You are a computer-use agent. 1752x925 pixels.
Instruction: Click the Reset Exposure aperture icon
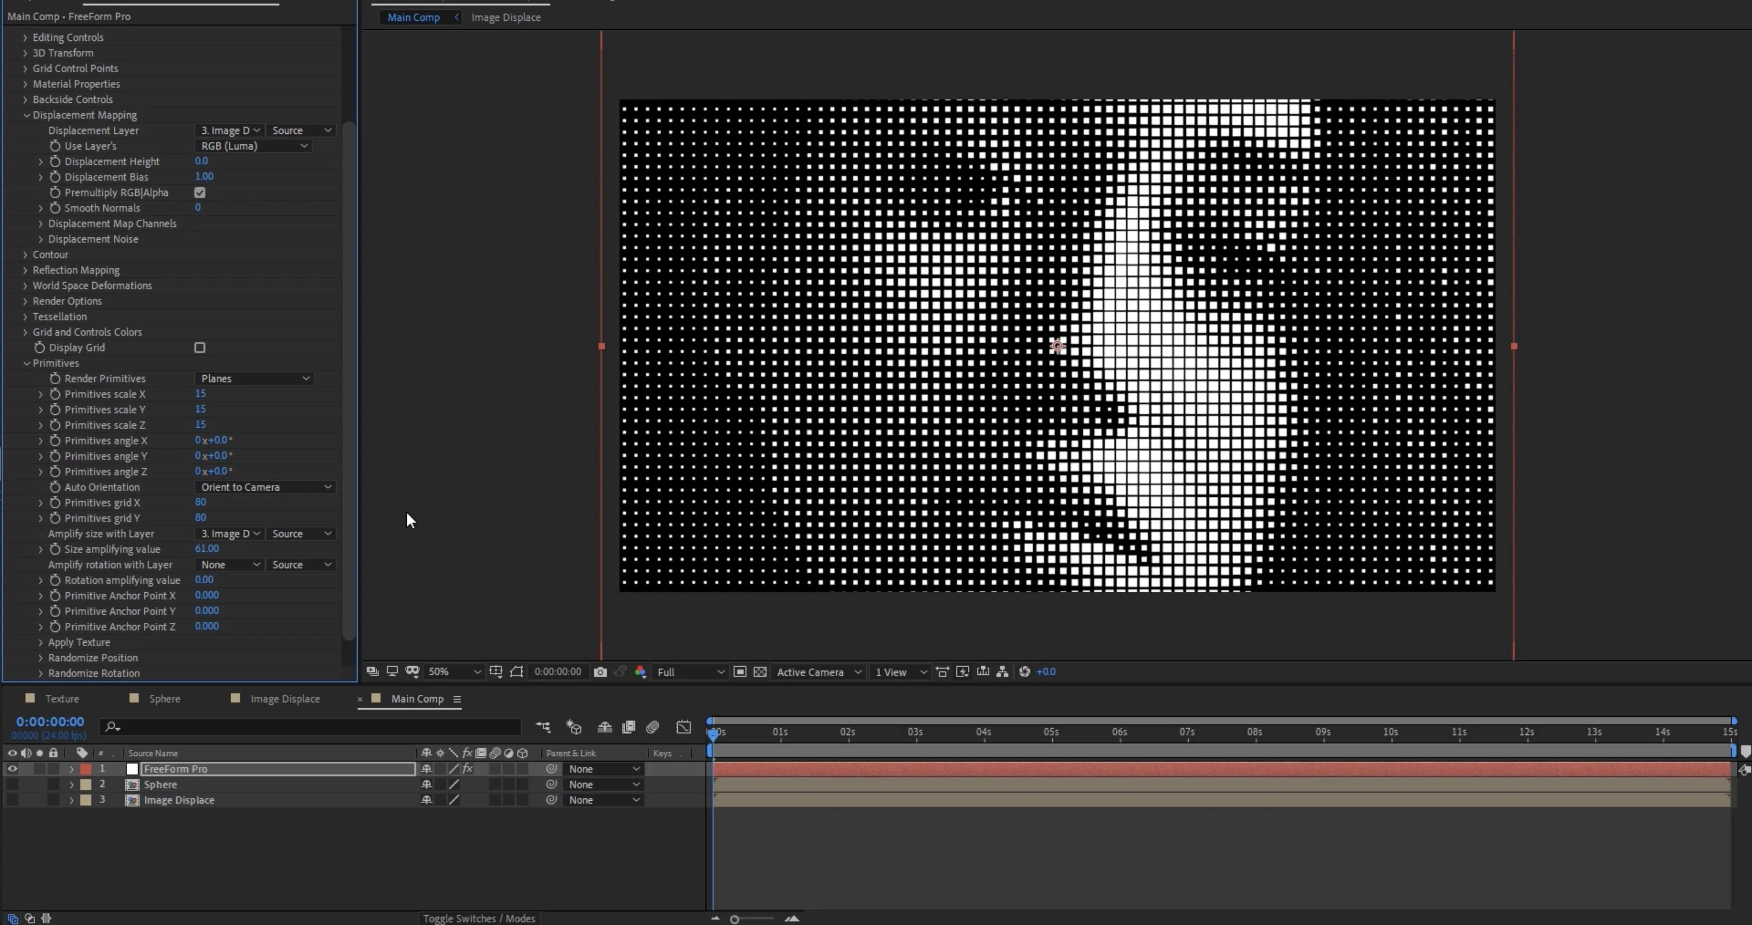pos(1024,672)
